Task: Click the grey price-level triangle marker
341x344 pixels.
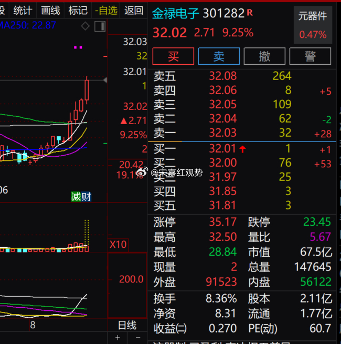Action: pyautogui.click(x=105, y=80)
